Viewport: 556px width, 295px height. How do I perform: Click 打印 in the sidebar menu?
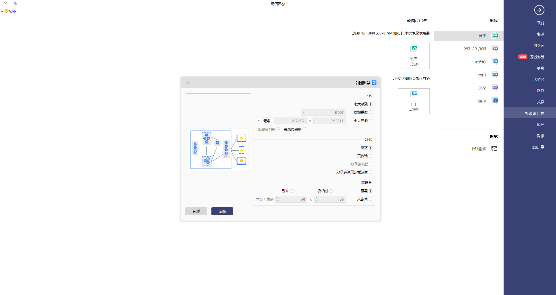540,91
